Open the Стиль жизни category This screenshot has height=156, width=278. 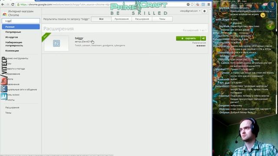point(12,94)
